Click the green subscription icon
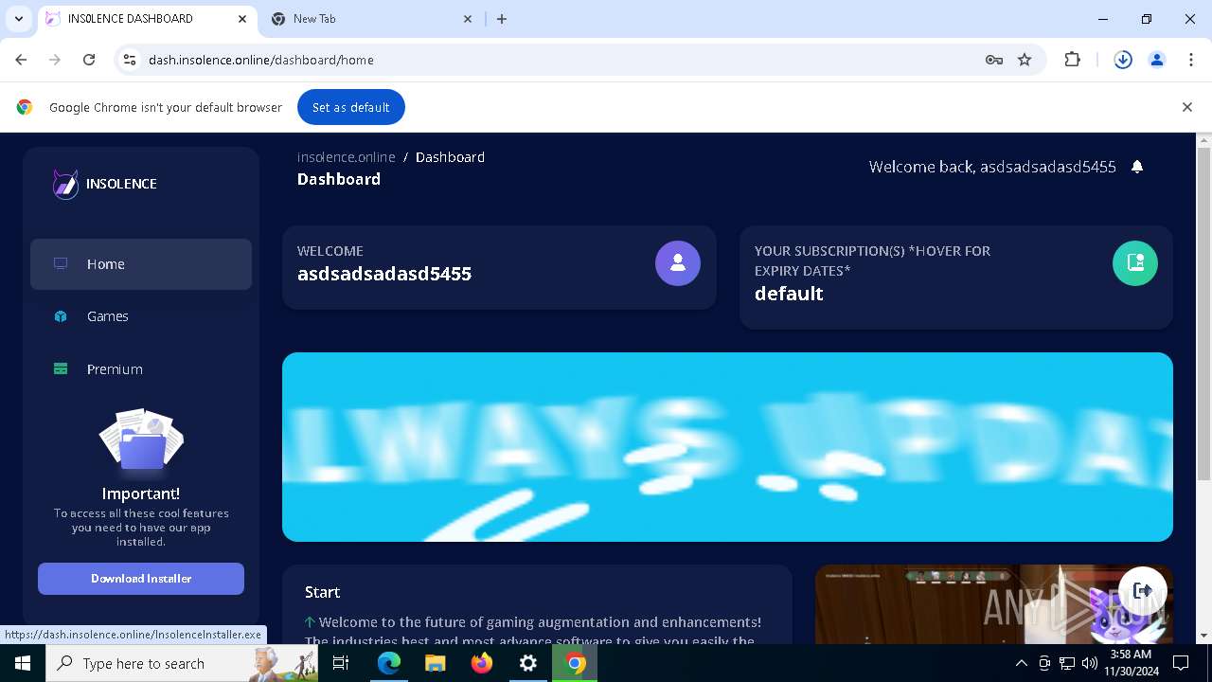The height and width of the screenshot is (682, 1212). tap(1135, 263)
